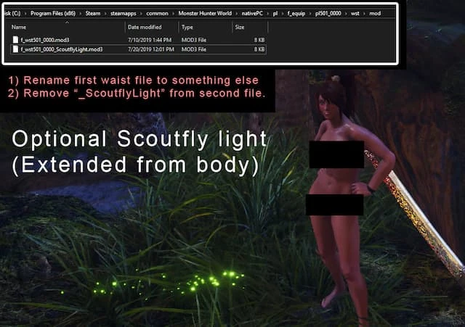Go to nativePC folder in breadcrumb

coord(252,13)
